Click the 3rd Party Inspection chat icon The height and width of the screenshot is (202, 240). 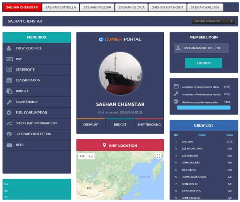[9, 134]
